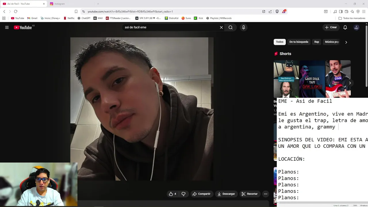Open the YouTube account avatar menu

(356, 27)
